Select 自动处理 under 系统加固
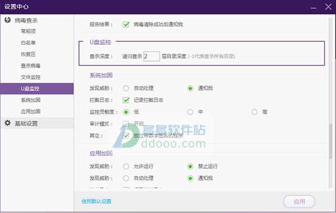336x213 pixels. [x=126, y=88]
